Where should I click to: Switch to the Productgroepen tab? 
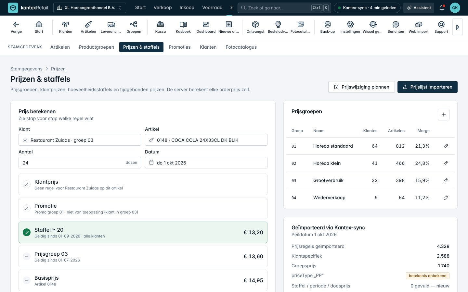pyautogui.click(x=97, y=47)
